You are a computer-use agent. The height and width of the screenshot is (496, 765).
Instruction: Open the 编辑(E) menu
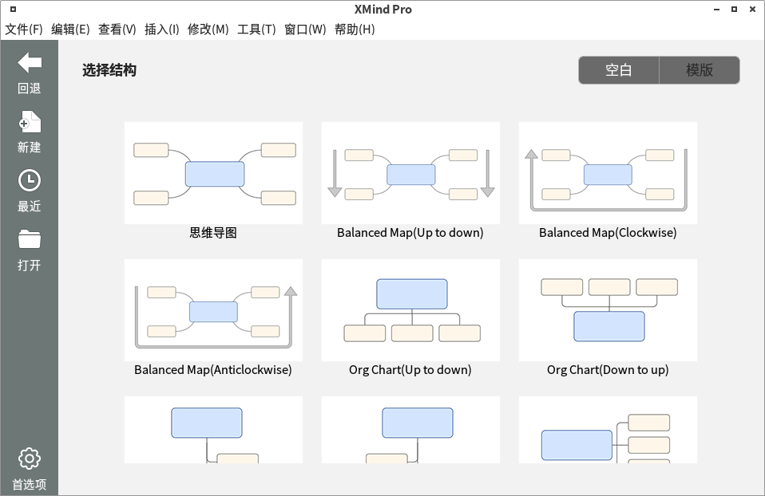70,30
